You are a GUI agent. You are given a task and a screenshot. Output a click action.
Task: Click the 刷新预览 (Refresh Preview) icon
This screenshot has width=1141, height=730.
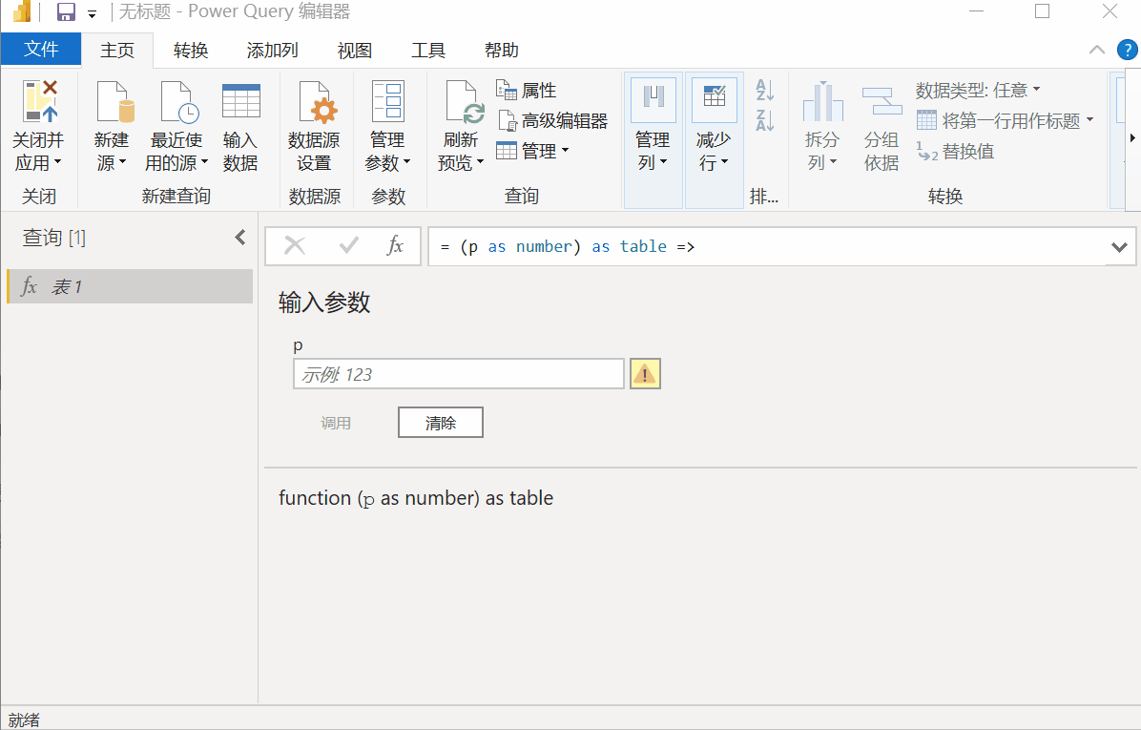coord(465,100)
